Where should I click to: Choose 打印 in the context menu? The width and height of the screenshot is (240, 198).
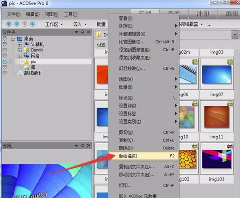tap(144, 185)
